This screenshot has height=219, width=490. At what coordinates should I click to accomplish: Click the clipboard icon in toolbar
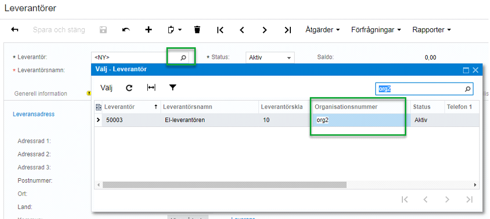click(171, 30)
